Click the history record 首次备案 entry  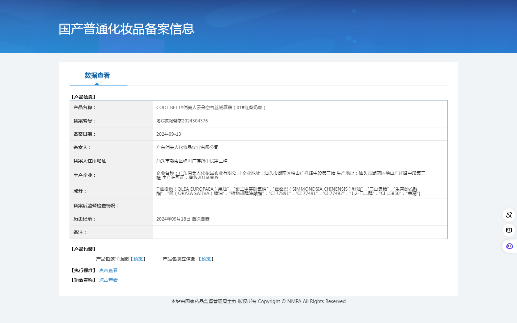point(183,219)
